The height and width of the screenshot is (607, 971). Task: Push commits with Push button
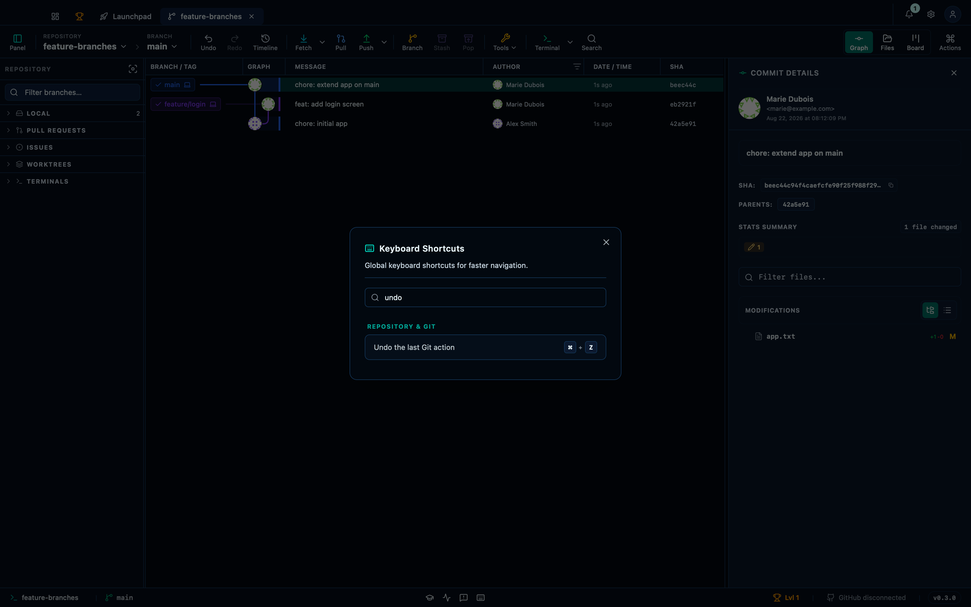pyautogui.click(x=366, y=42)
